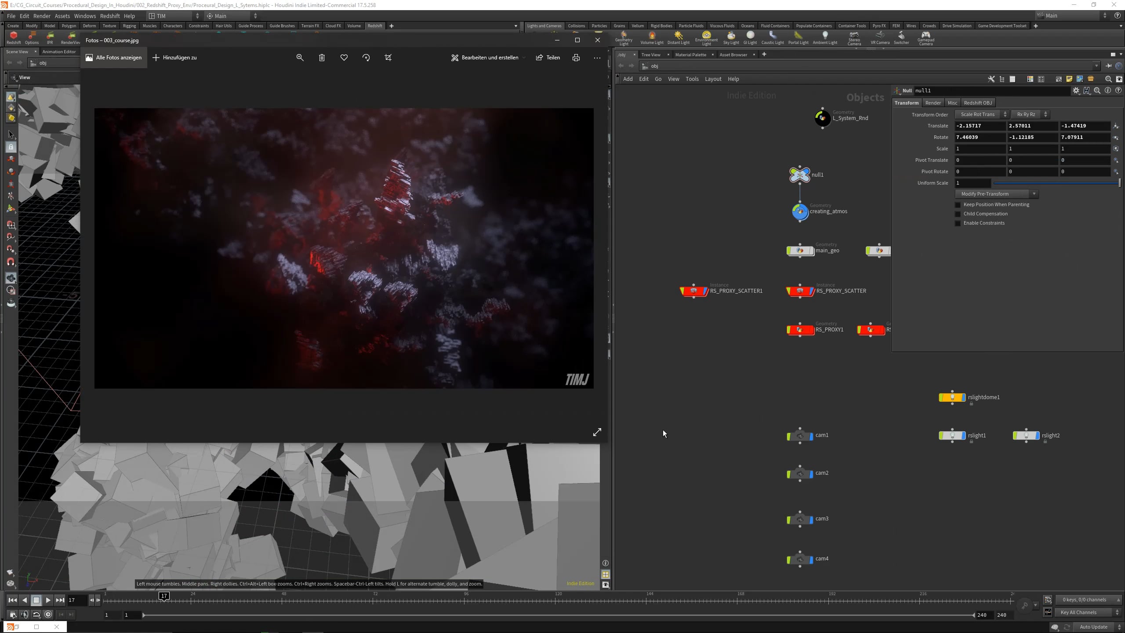The image size is (1125, 633).
Task: Open the network editor search tool
Action: coord(1108,79)
